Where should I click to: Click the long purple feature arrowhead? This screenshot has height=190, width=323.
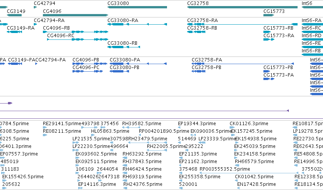click(288, 111)
